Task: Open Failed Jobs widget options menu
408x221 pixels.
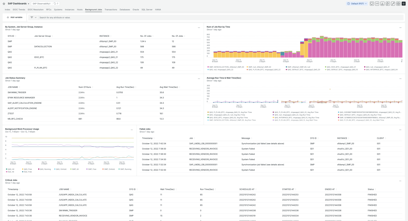Action: click(x=400, y=129)
